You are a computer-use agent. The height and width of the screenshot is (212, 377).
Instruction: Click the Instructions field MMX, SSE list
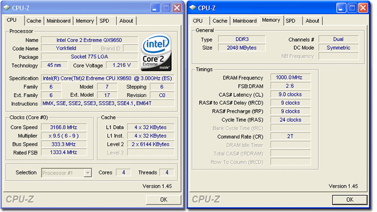(x=107, y=103)
